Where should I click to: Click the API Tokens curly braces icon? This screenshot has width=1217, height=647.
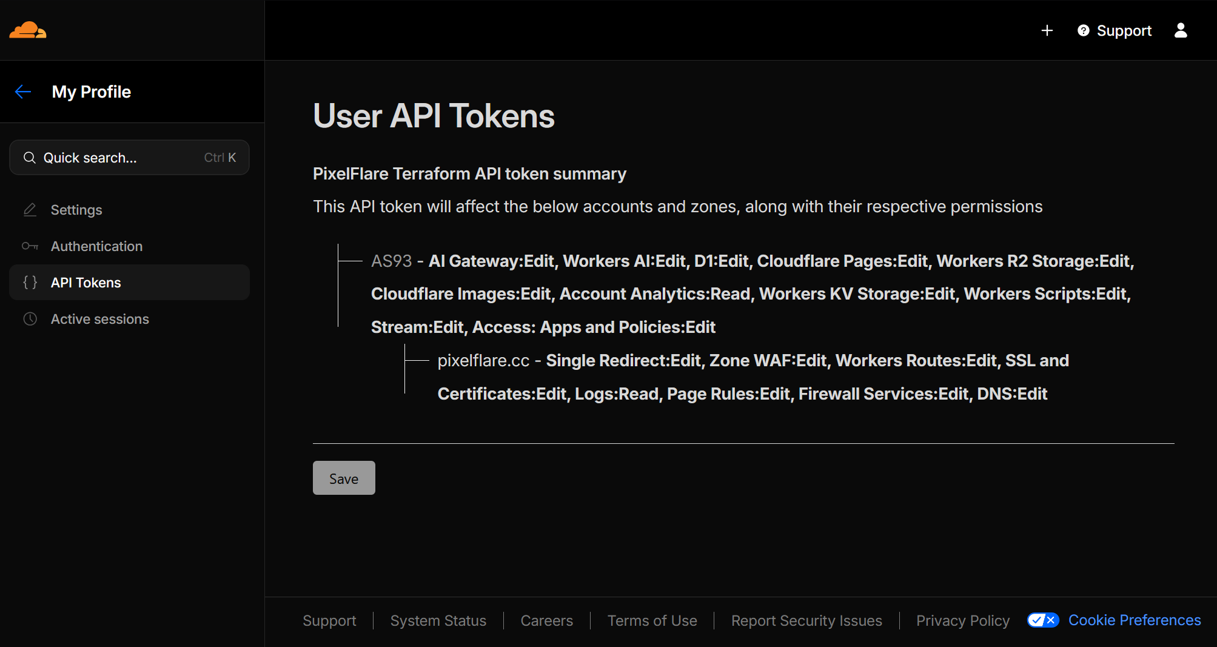point(29,282)
